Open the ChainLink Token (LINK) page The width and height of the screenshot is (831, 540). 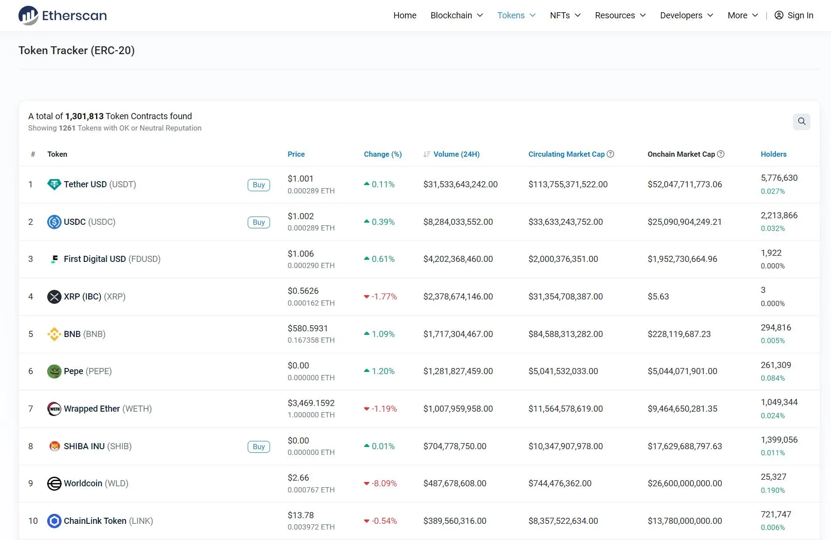(108, 521)
